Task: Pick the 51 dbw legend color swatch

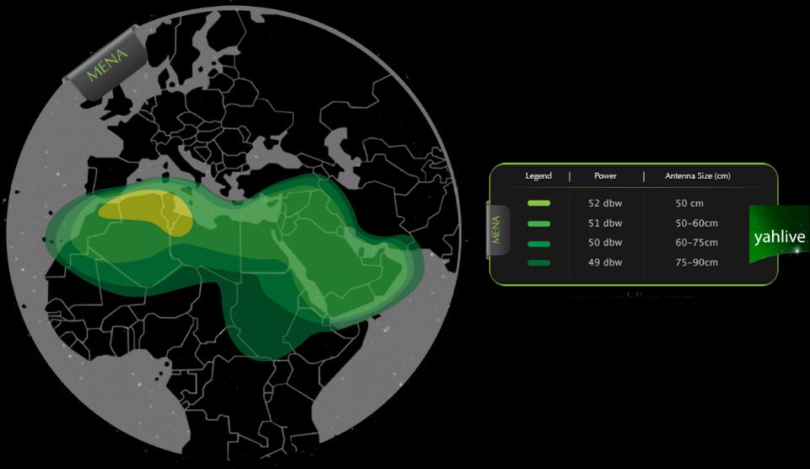Action: pyautogui.click(x=538, y=224)
